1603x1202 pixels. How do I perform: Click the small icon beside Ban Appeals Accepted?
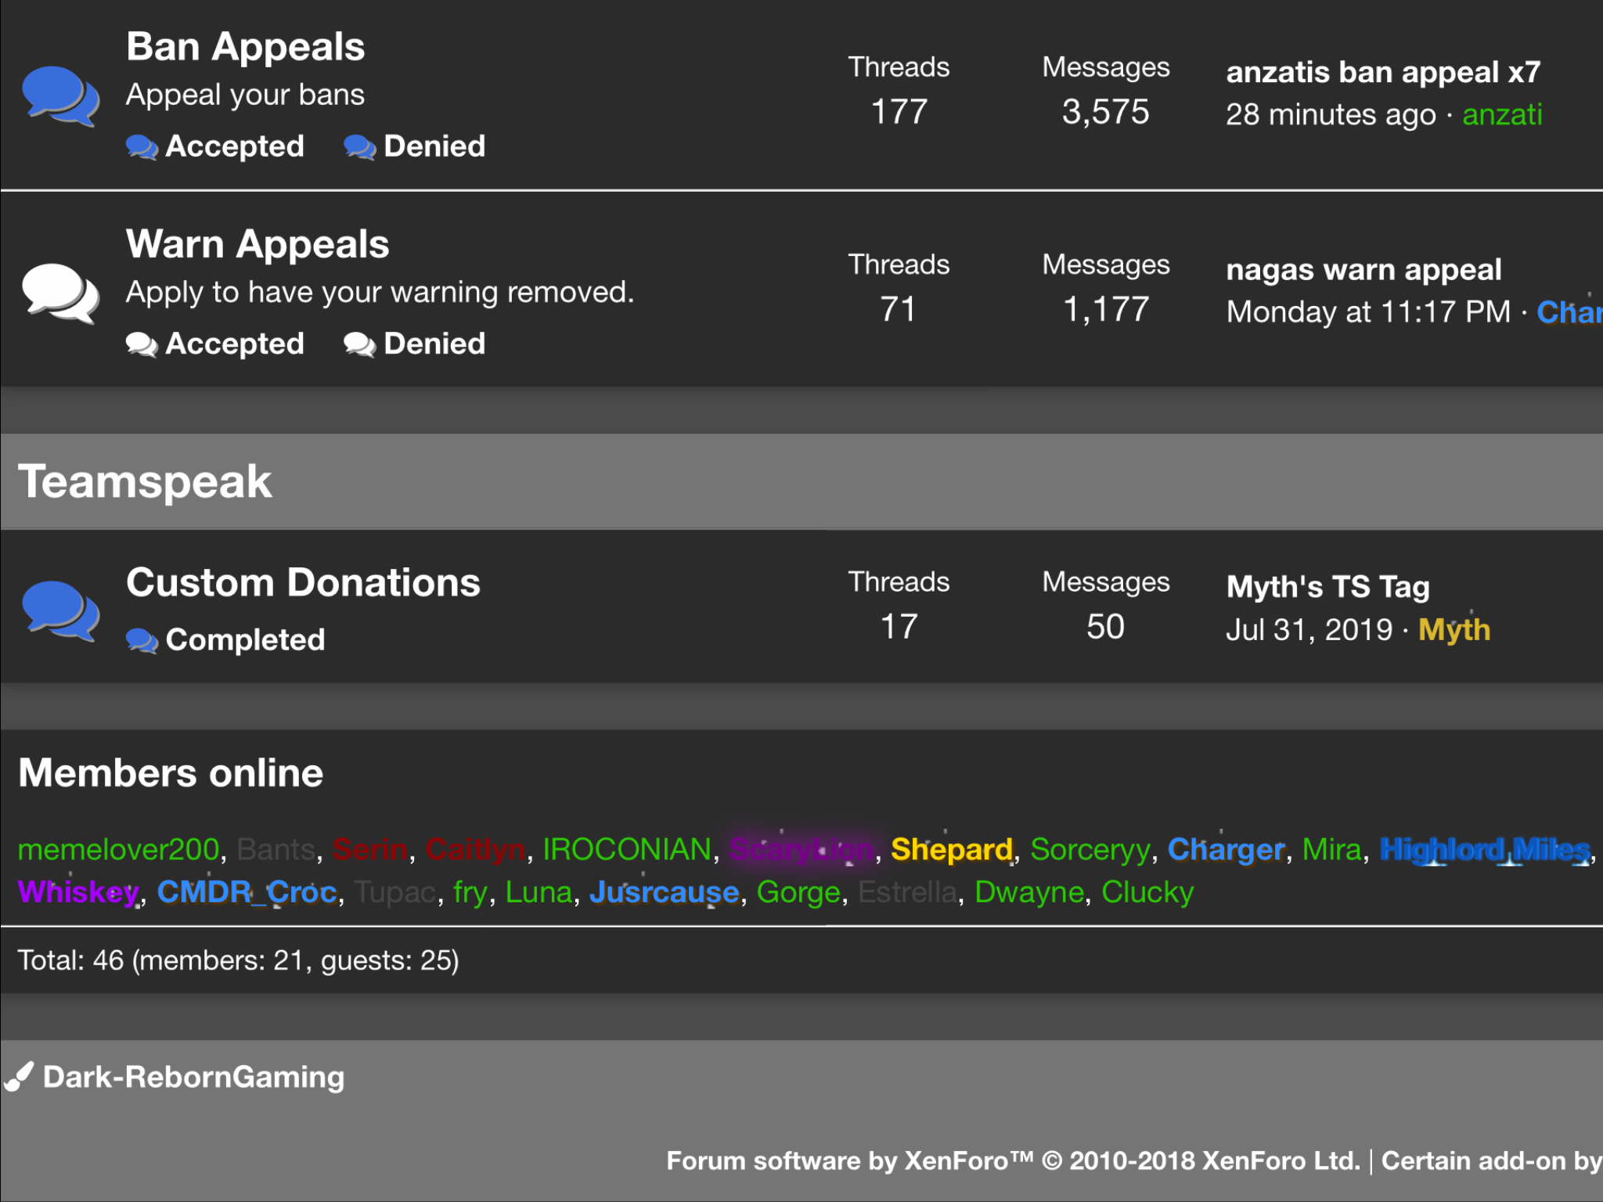coord(142,147)
